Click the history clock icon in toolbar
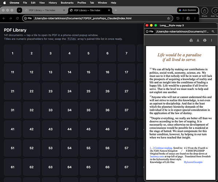The width and height of the screenshot is (218, 182). [x=178, y=18]
